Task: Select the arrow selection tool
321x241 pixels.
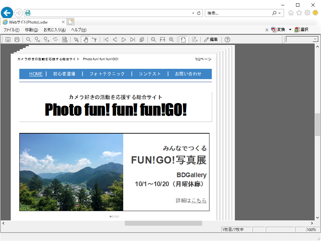Action: [x=76, y=40]
